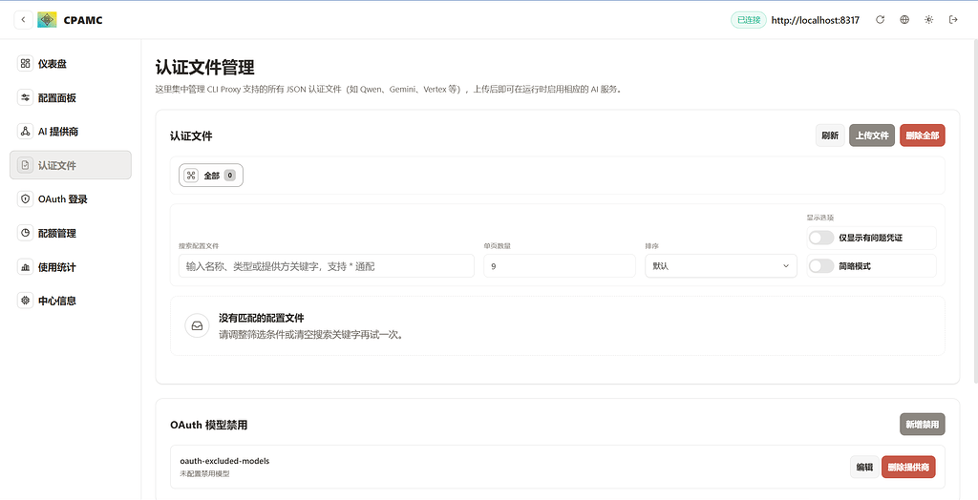Click the 认证文件管理 page heading
Image resolution: width=978 pixels, height=500 pixels.
[x=204, y=68]
